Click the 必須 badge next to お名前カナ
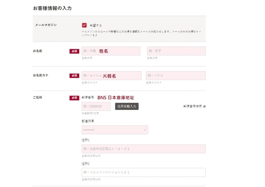This screenshot has width=265, height=187. 74,76
